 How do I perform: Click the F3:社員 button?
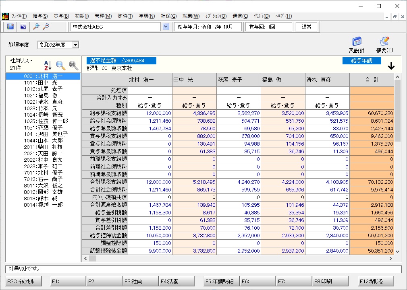[x=140, y=281]
